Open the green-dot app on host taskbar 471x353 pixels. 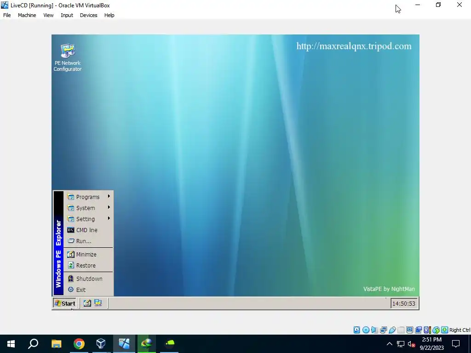coord(169,344)
